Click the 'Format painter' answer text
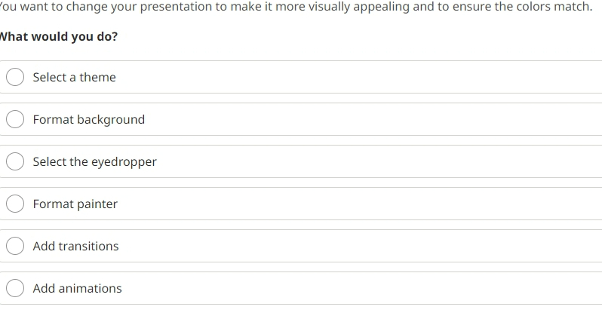 75,204
